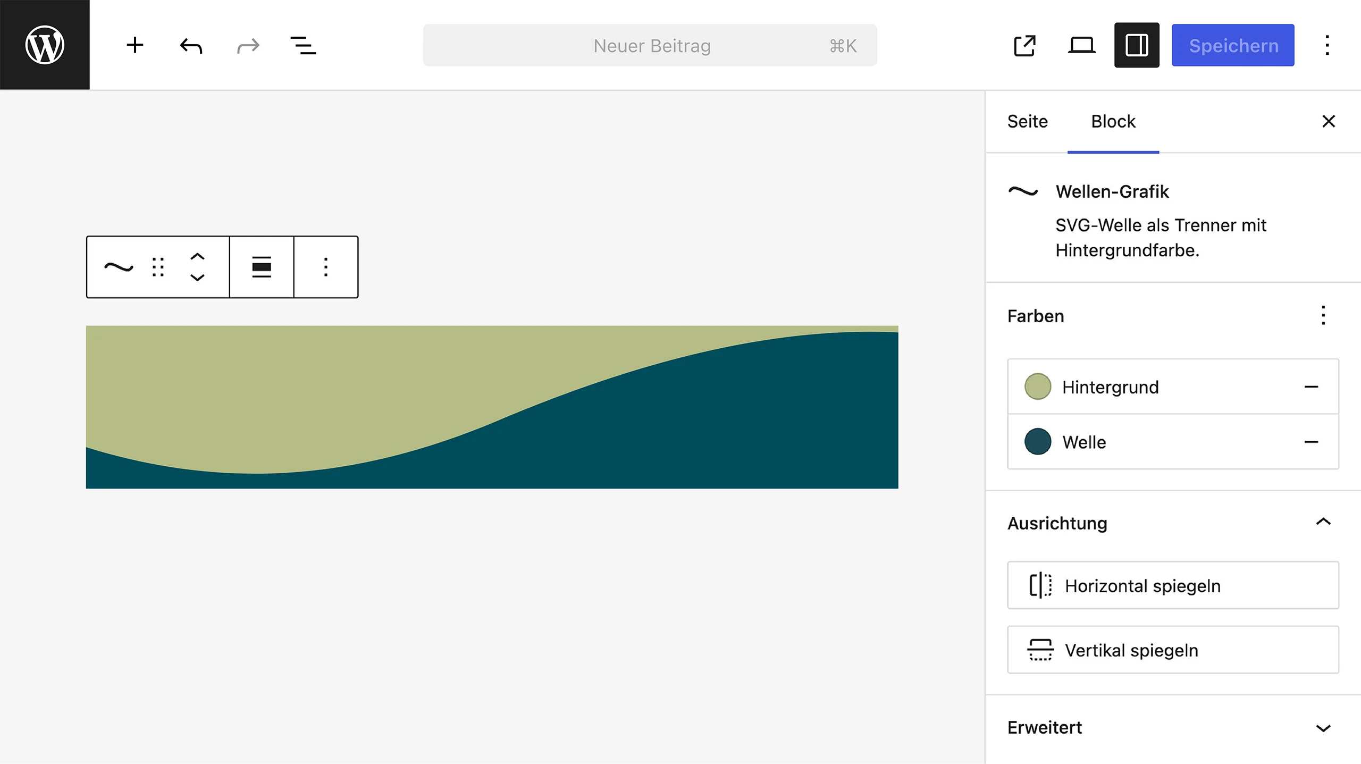Viewport: 1361px width, 764px height.
Task: Redo the last undone change
Action: 248,45
